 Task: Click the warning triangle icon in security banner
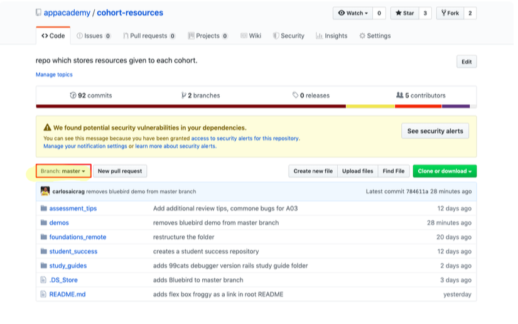[x=47, y=127]
